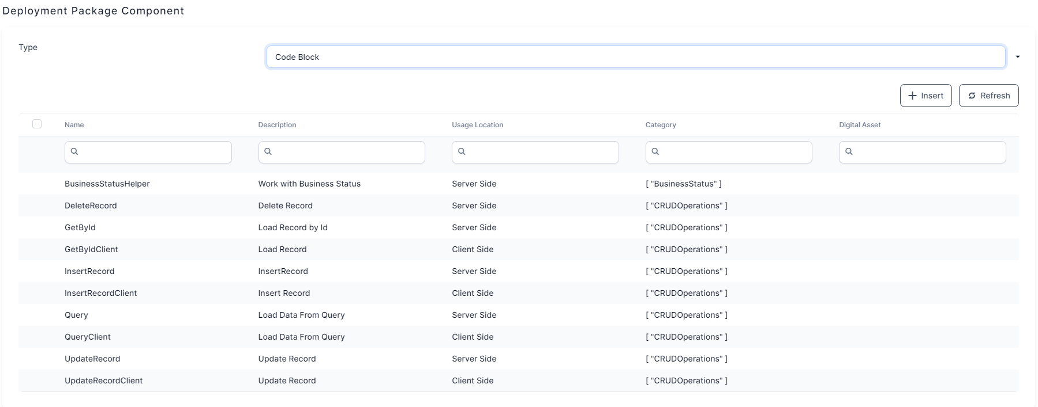Click search icon in Name filter
The image size is (1038, 407).
tap(74, 151)
